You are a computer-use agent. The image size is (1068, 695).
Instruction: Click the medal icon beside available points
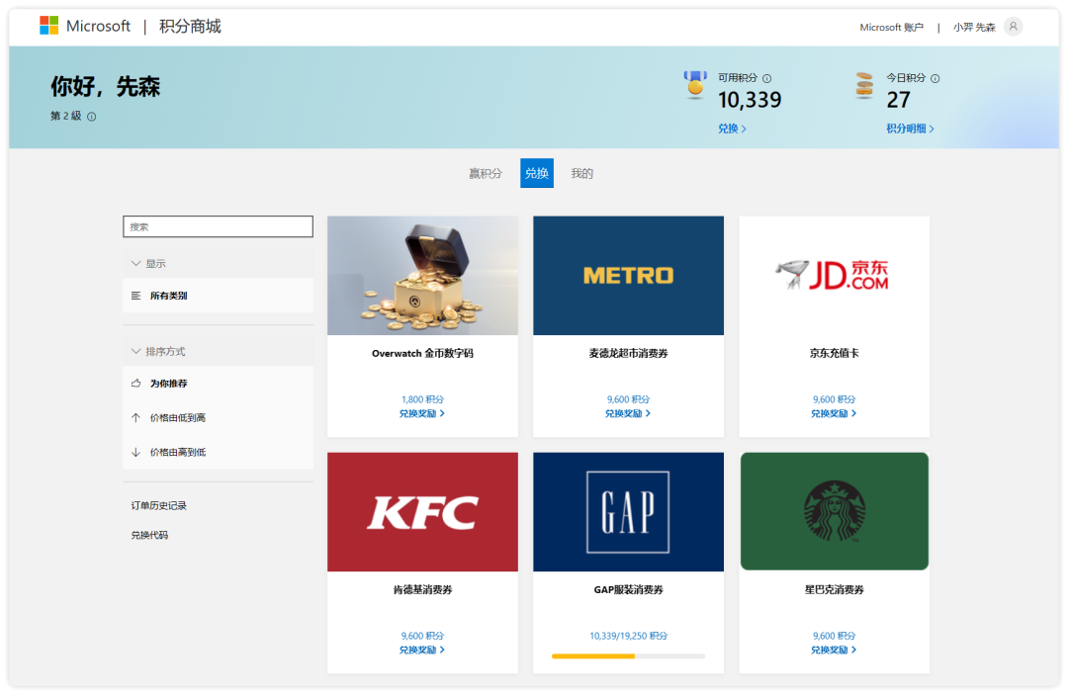point(695,85)
